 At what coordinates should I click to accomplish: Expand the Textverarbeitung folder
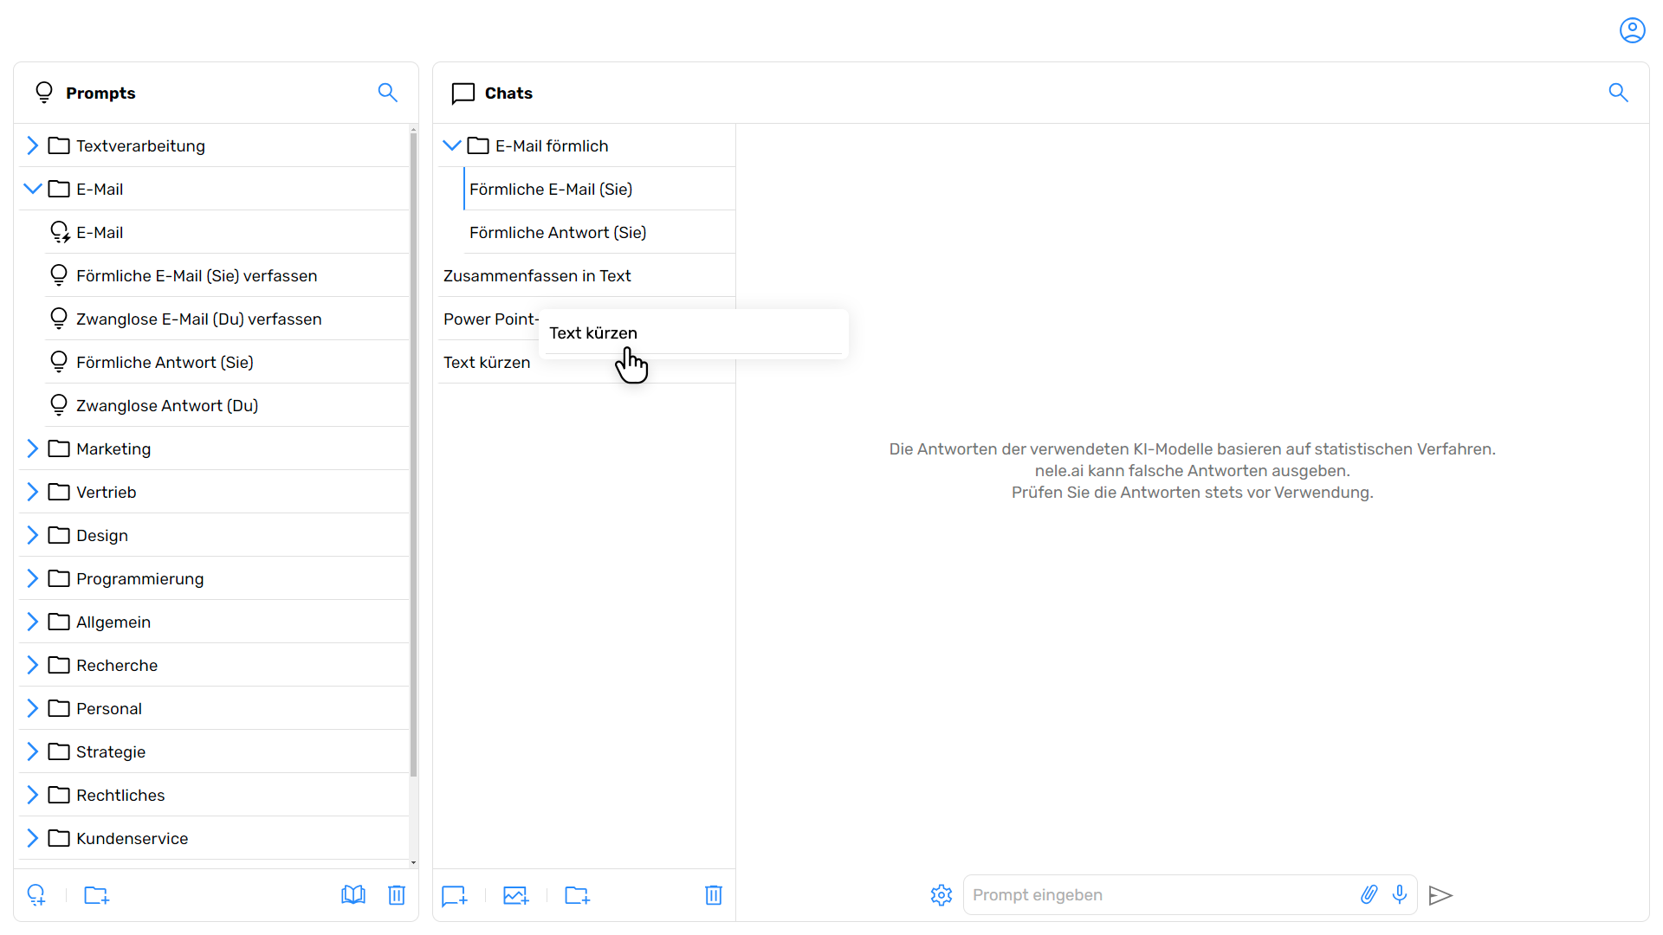click(31, 146)
